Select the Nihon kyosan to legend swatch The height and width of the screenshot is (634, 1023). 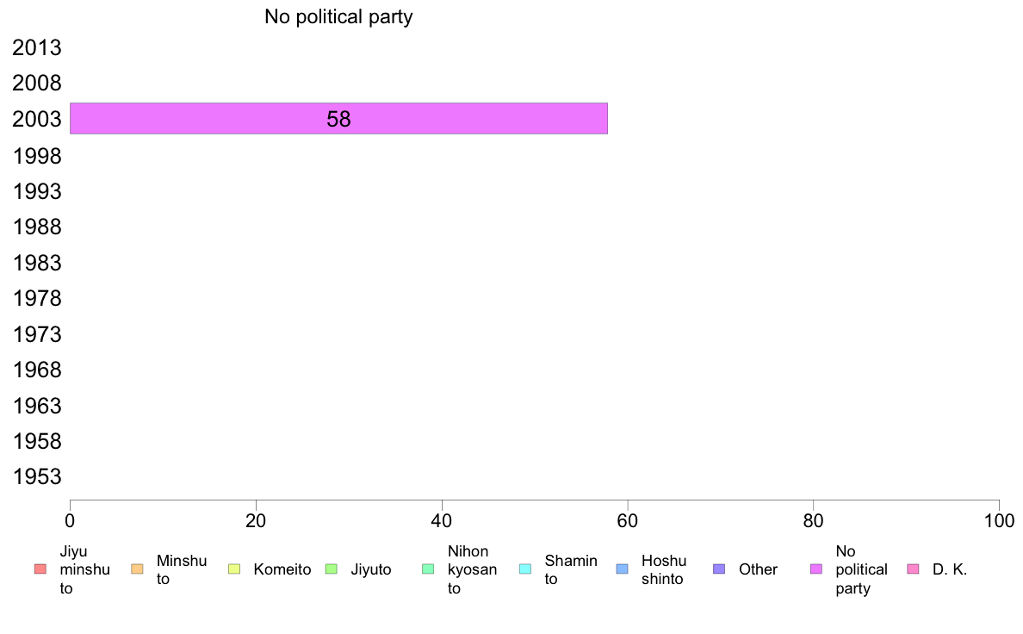428,569
